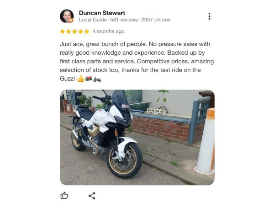
Task: Click the 581 reviews count
Action: [x=124, y=20]
